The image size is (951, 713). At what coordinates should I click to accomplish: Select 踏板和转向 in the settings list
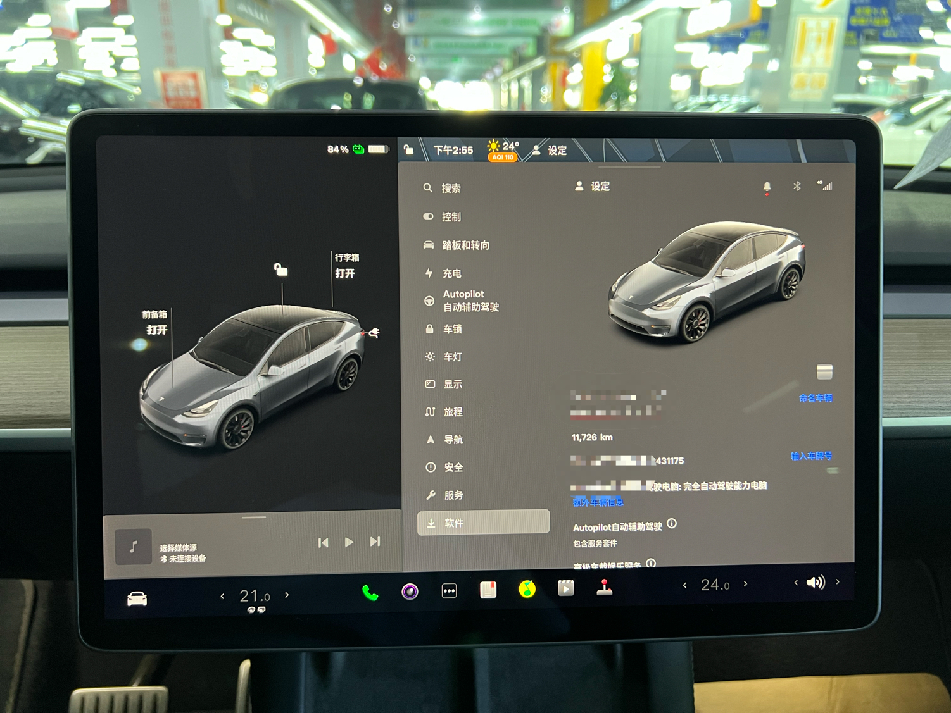[457, 245]
